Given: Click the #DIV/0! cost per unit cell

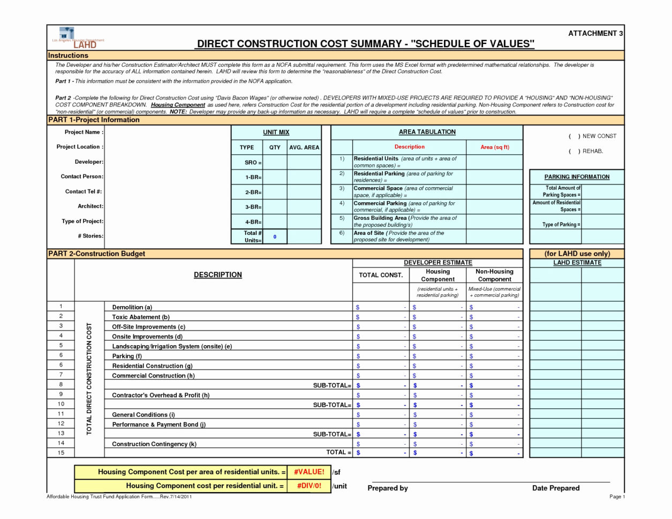Looking at the screenshot, I should [x=308, y=486].
